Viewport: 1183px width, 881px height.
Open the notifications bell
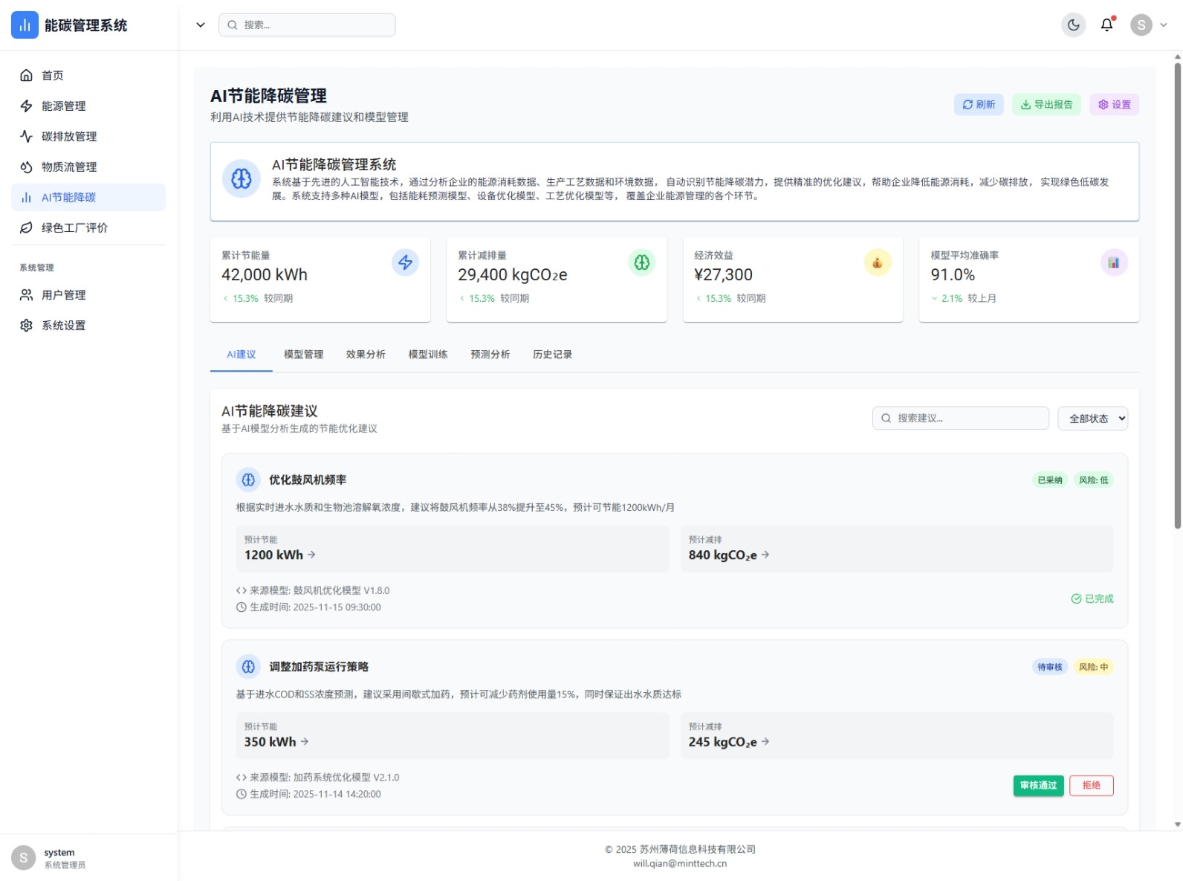[x=1106, y=25]
